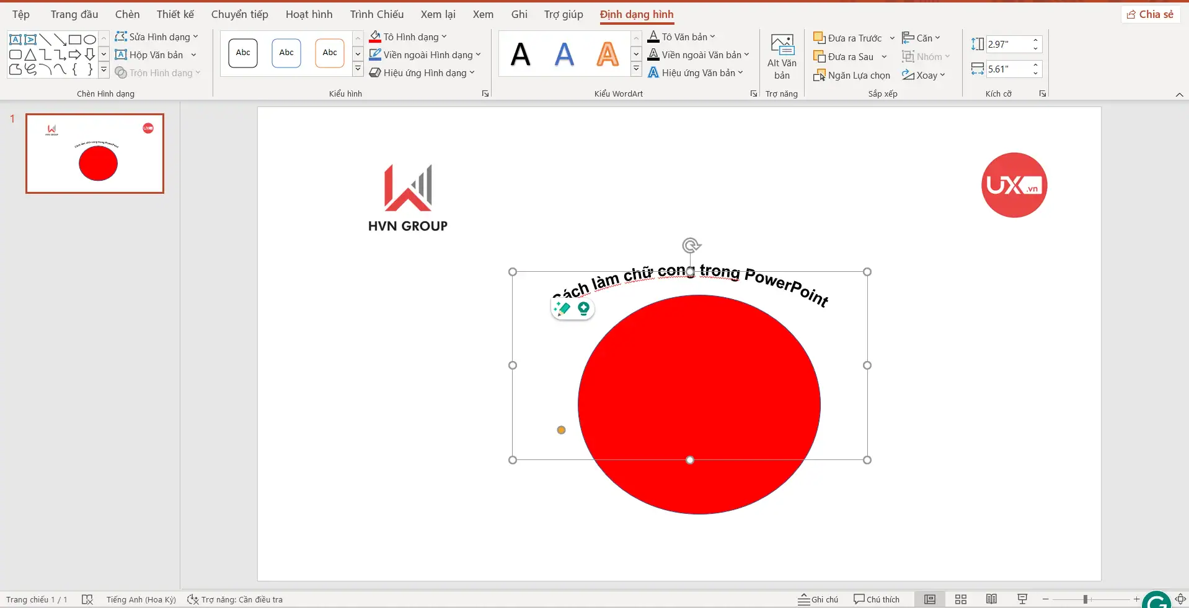
Task: Start the slideshow from the status bar icon
Action: point(1022,599)
